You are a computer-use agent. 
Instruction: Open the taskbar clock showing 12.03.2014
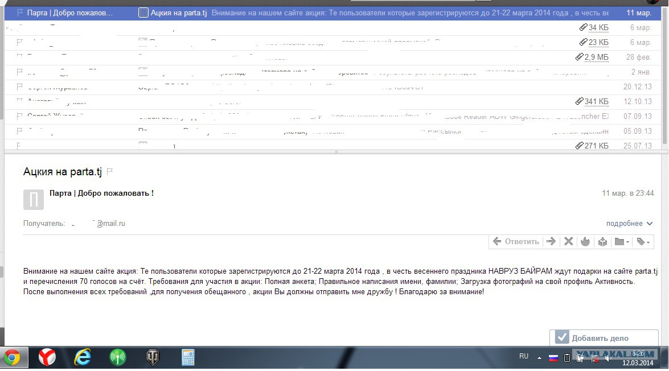(638, 358)
